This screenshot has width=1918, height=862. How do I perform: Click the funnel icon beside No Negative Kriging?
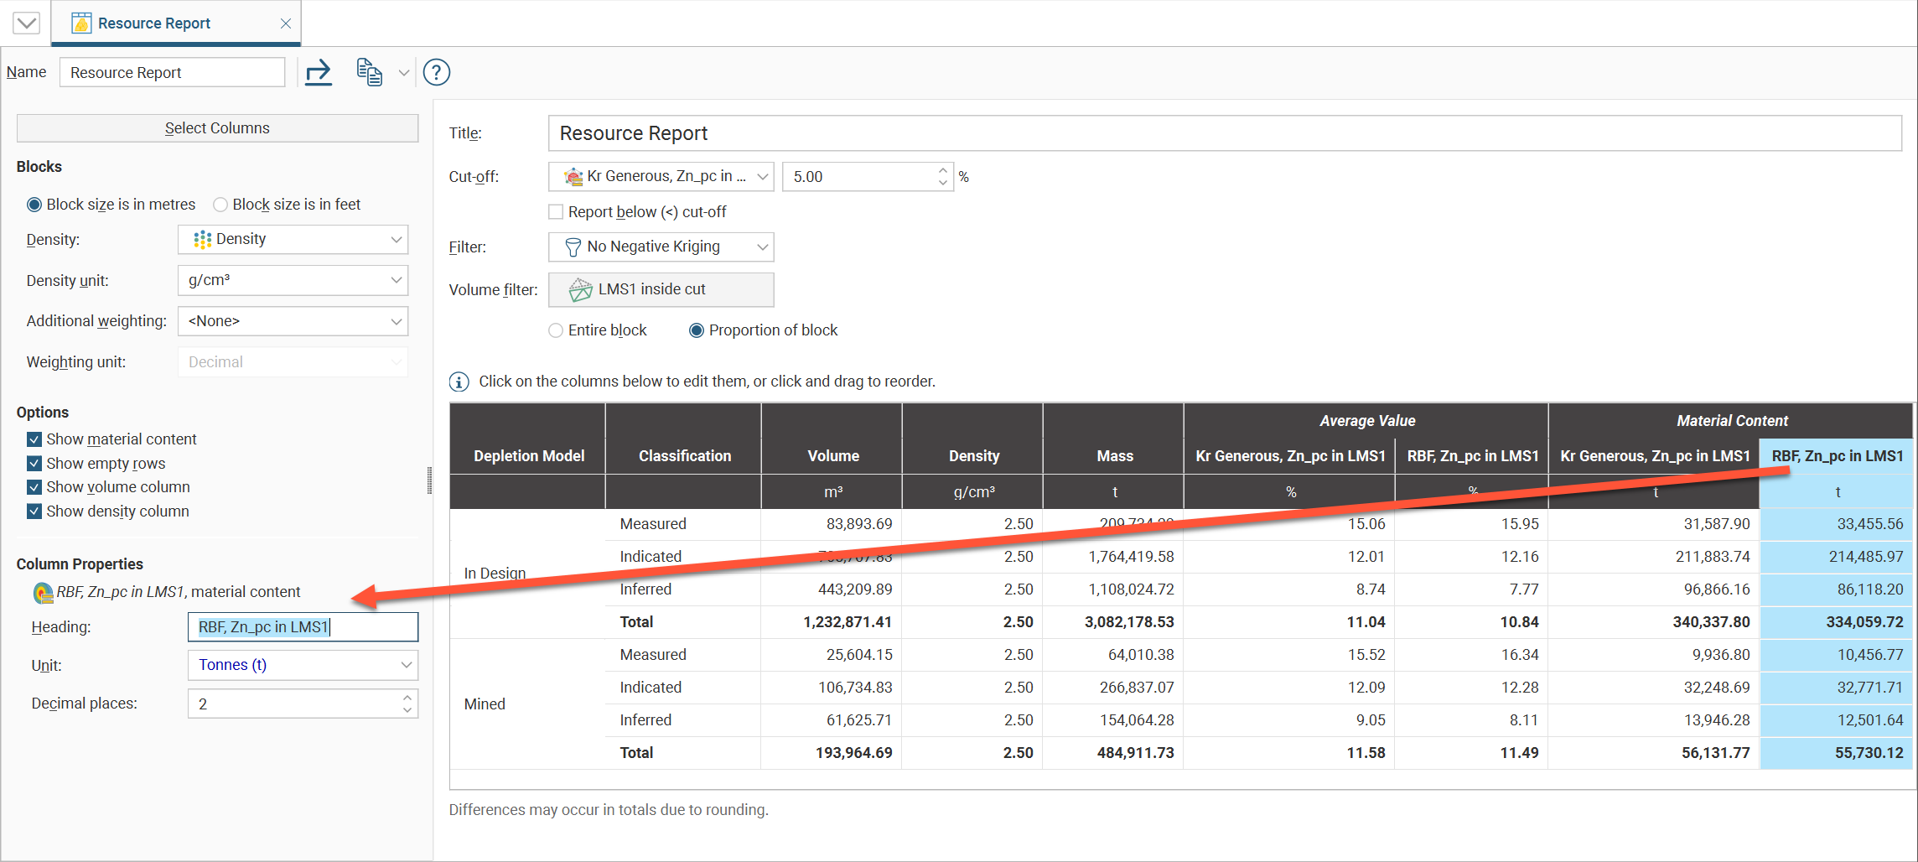point(573,247)
